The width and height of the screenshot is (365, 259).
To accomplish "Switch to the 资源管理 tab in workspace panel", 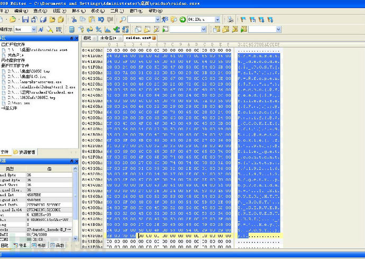I will [25, 152].
